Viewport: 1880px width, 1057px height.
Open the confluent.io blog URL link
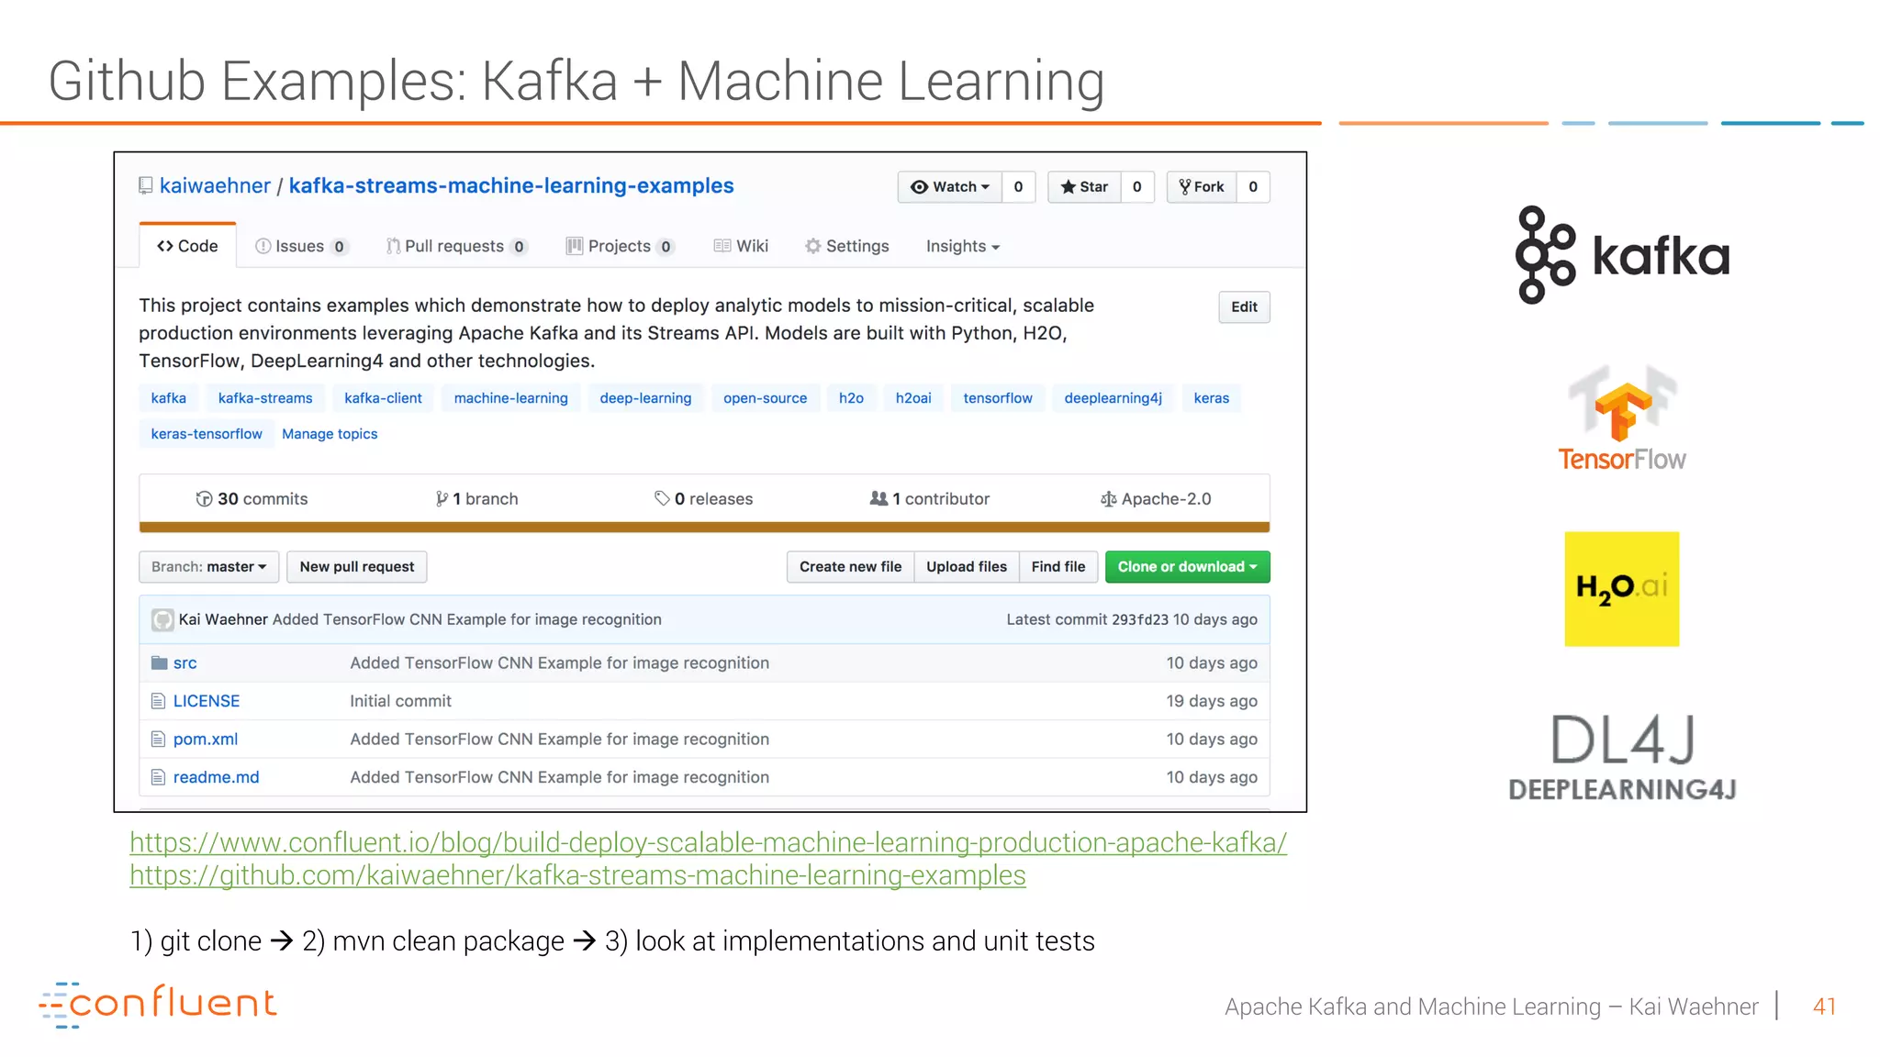tap(709, 842)
